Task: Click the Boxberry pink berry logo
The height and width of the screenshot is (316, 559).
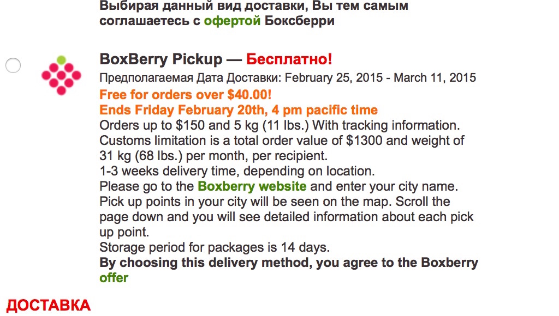Action: 61,75
